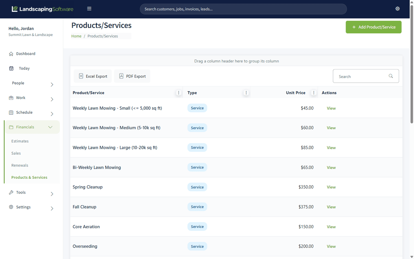Click Service badge in Bi-Weekly Lawn Mowing row
This screenshot has height=259, width=414.
point(197,167)
